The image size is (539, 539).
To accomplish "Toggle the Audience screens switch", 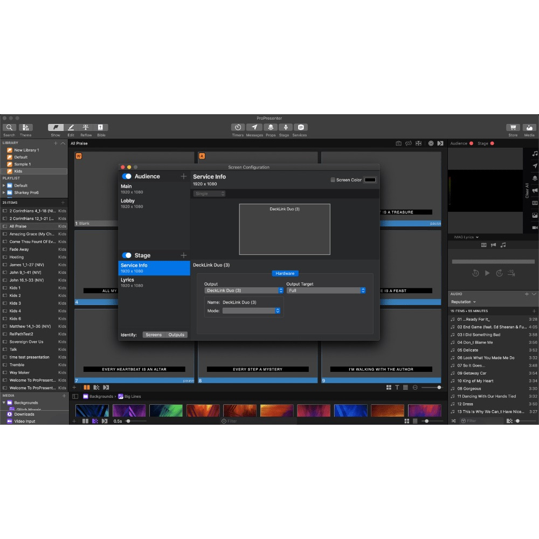I will 127,176.
